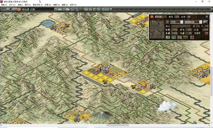Viewport: 213px width, 128px height.
Task: Click the golden kabuto helmet icon in the panel's bottom row
Action: pos(185,37)
